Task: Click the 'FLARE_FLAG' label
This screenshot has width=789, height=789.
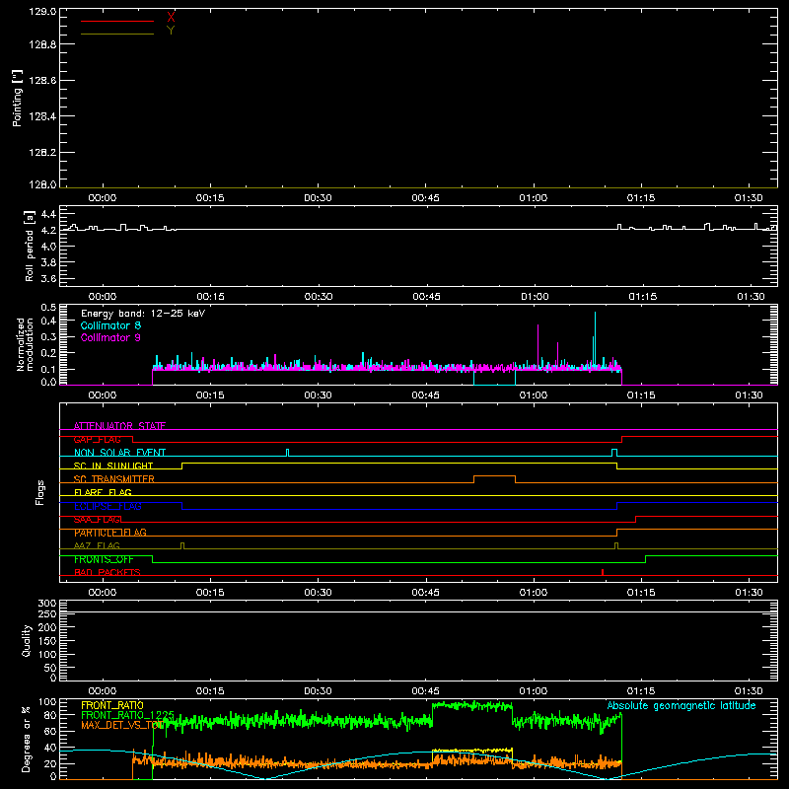Action: coord(103,492)
